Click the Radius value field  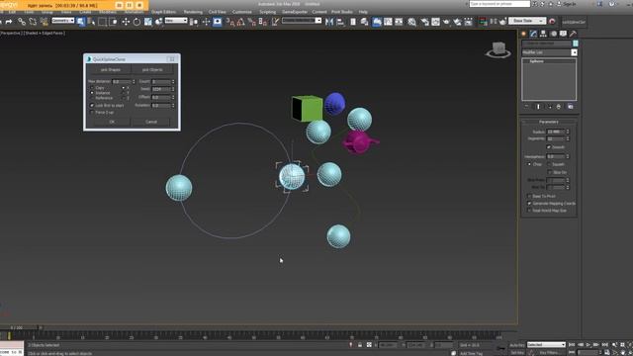tap(556, 132)
